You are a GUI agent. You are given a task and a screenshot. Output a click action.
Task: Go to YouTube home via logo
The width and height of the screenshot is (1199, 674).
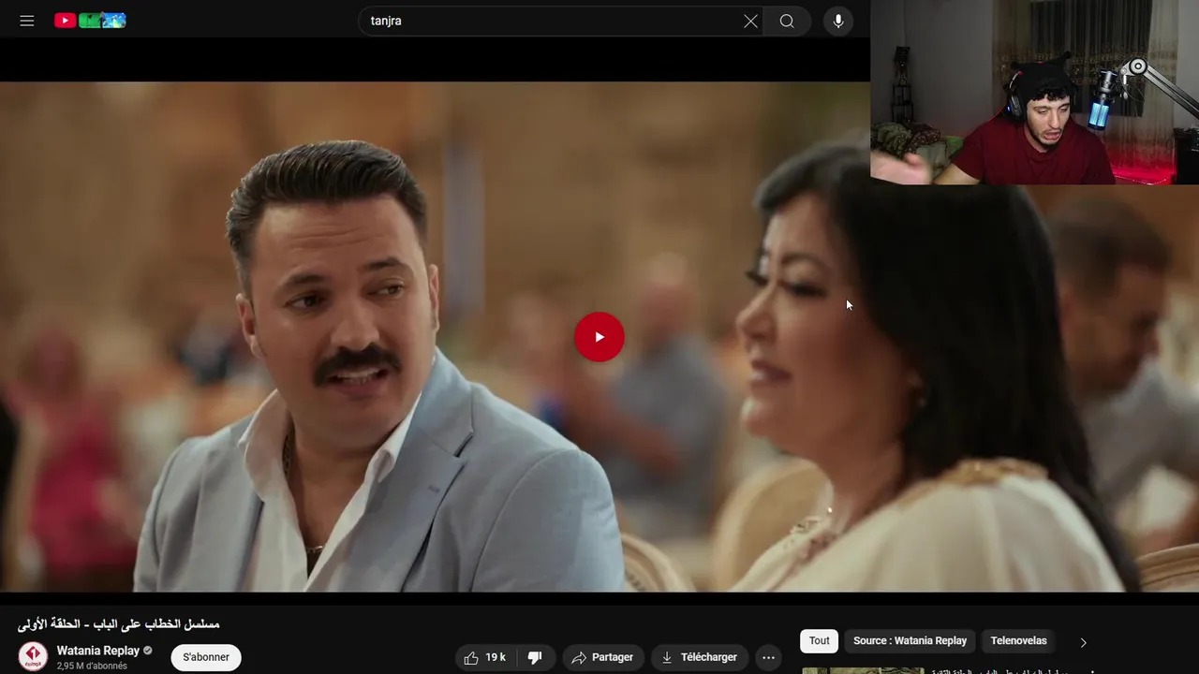90,21
